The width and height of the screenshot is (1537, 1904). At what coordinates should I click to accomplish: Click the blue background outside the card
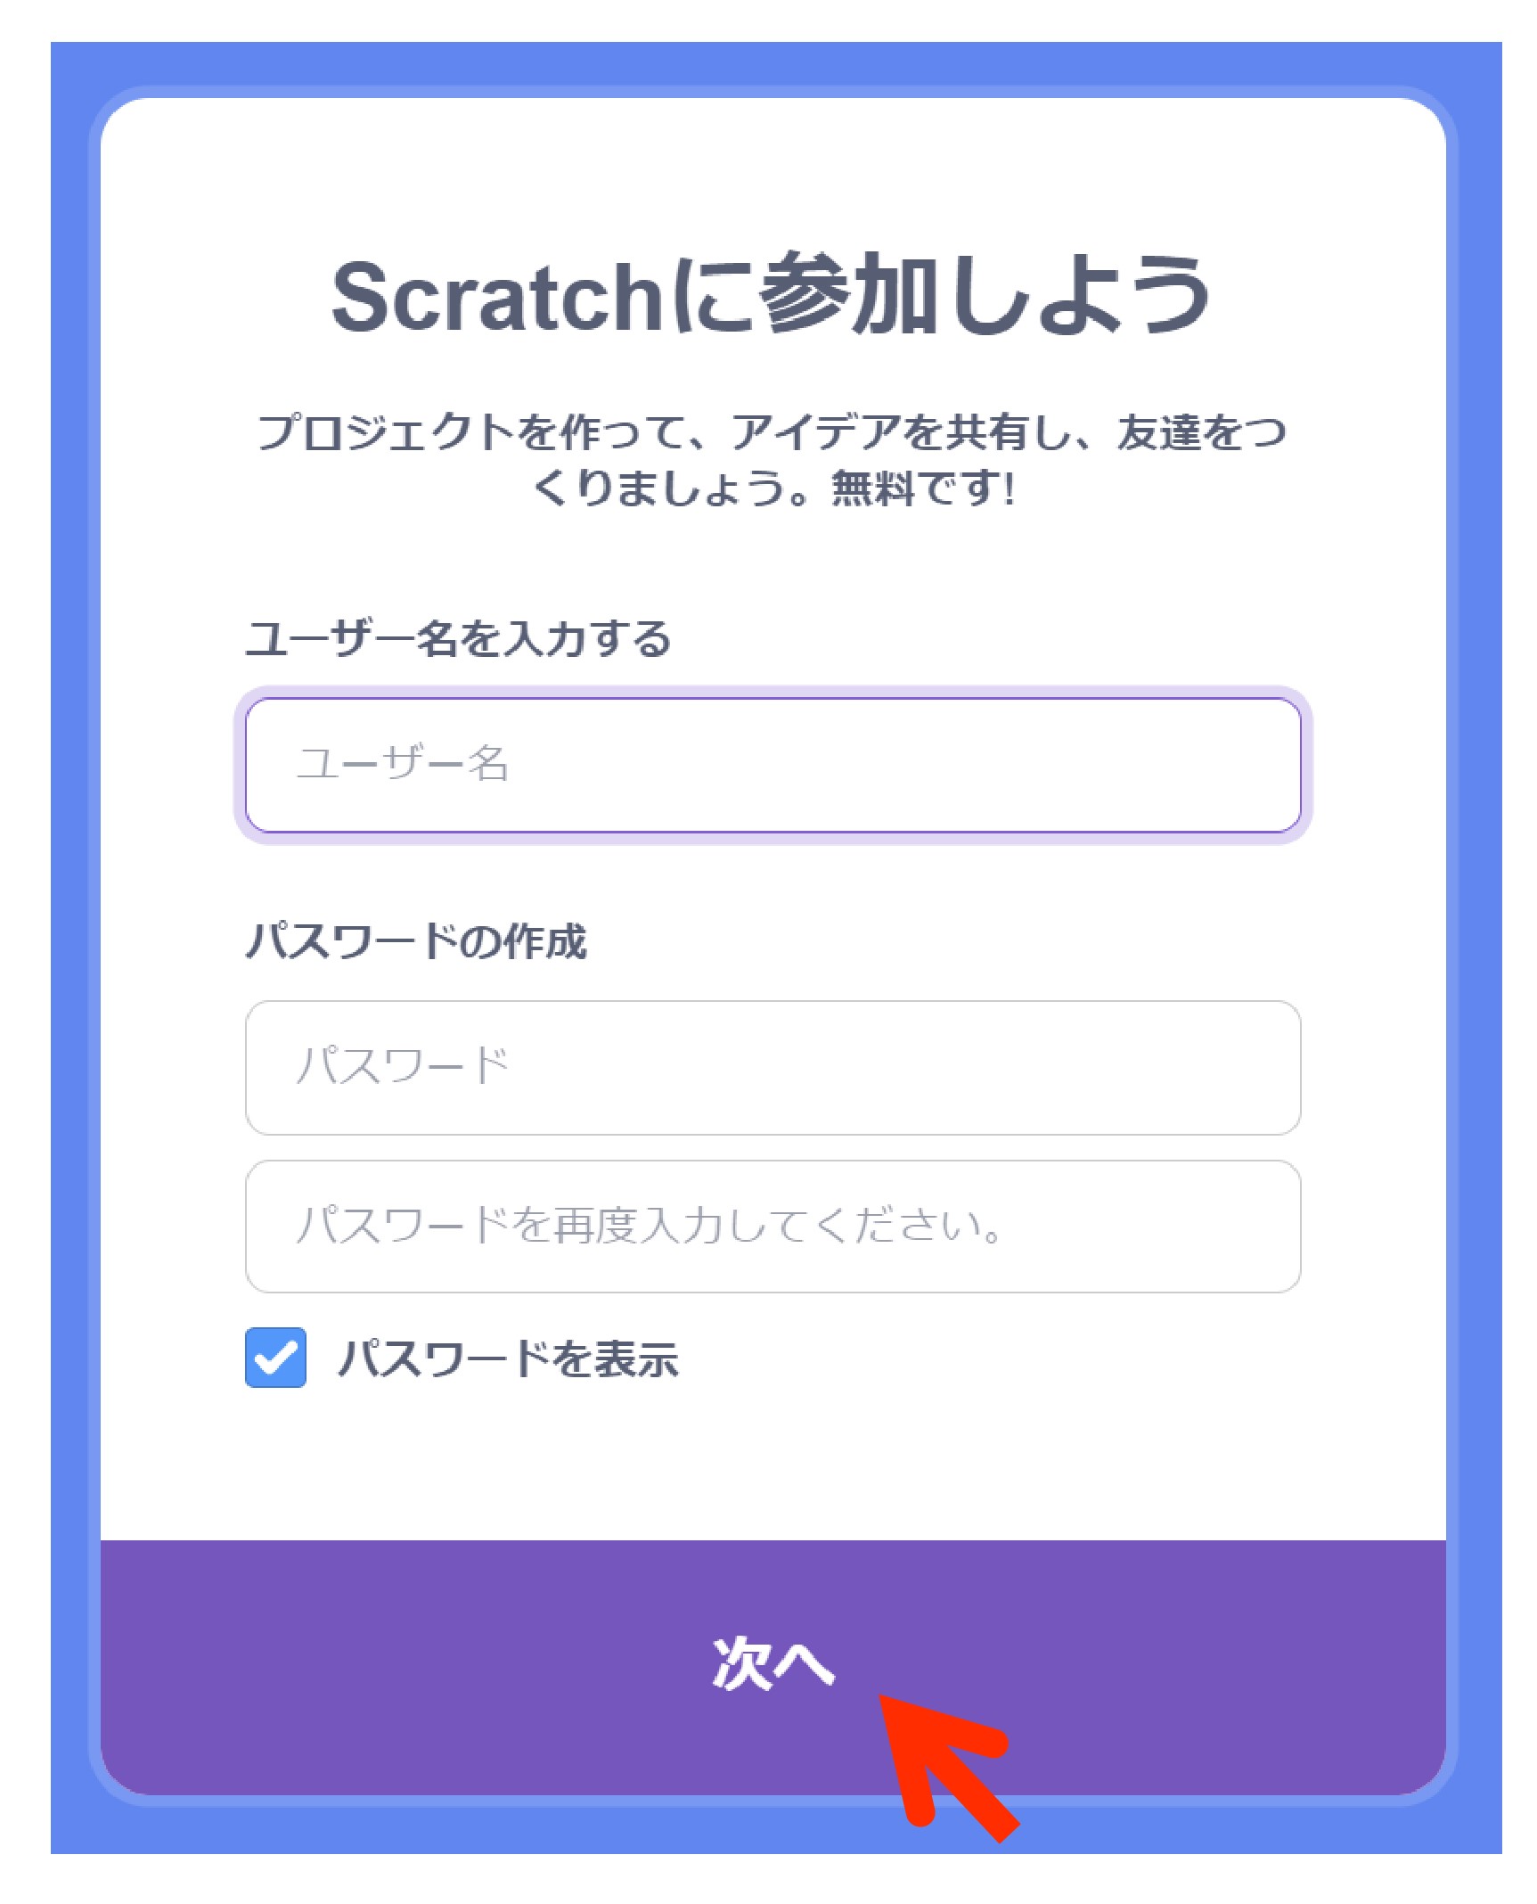point(69,891)
